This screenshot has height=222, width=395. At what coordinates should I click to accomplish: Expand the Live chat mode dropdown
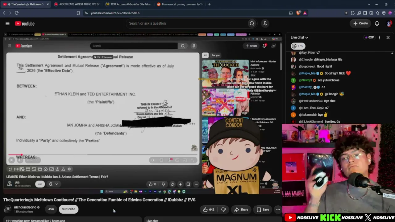pyautogui.click(x=299, y=37)
